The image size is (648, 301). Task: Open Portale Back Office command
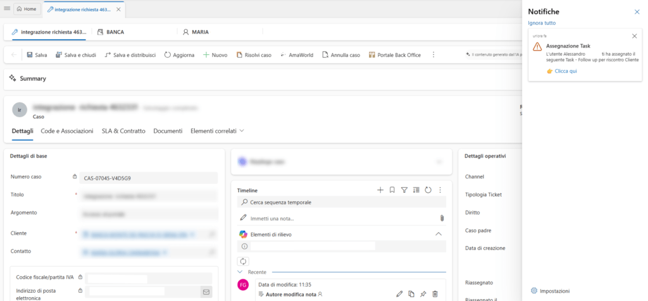click(x=395, y=55)
